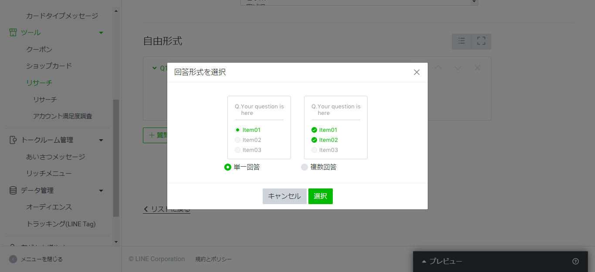Move question up arrow icon
Image resolution: width=595 pixels, height=272 pixels.
coord(438,68)
